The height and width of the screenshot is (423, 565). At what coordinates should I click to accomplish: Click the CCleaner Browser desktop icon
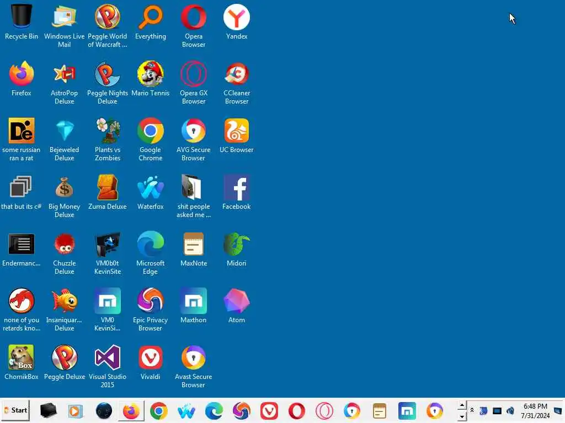[x=236, y=83]
